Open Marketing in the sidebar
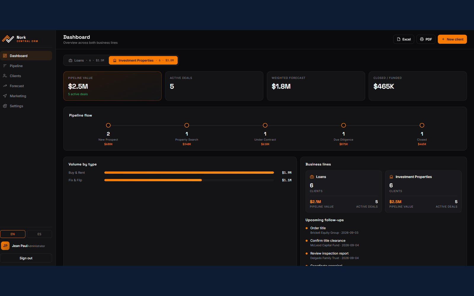This screenshot has height=296, width=474. 26,96
